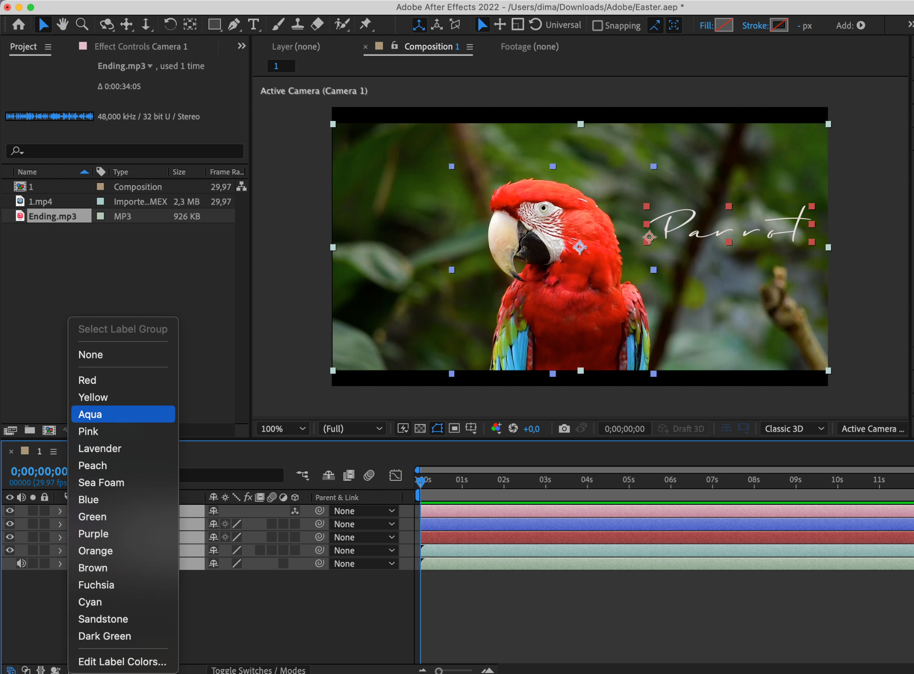Open the 100% magnification dropdown
Image resolution: width=914 pixels, height=674 pixels.
pyautogui.click(x=283, y=429)
